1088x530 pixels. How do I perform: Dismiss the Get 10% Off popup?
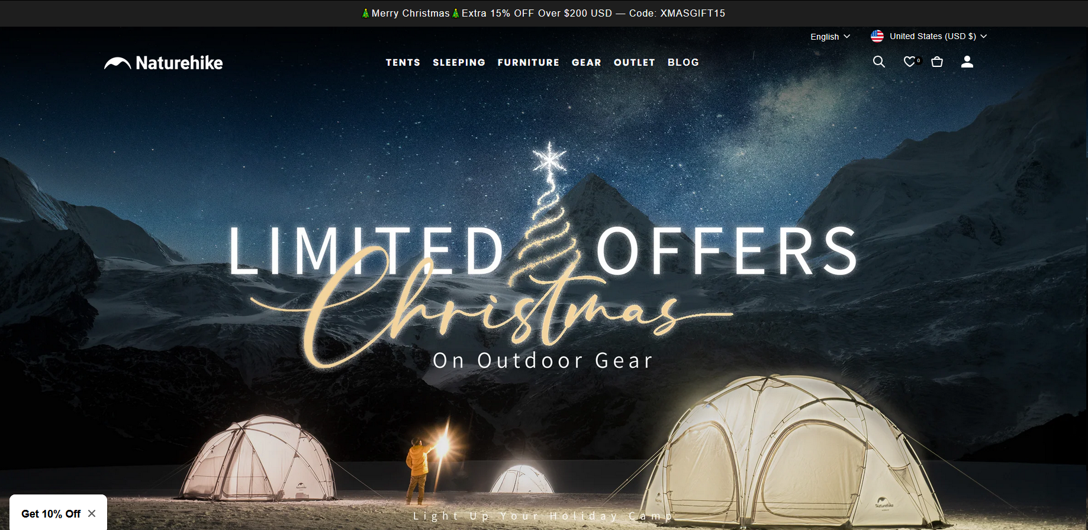[x=92, y=513]
